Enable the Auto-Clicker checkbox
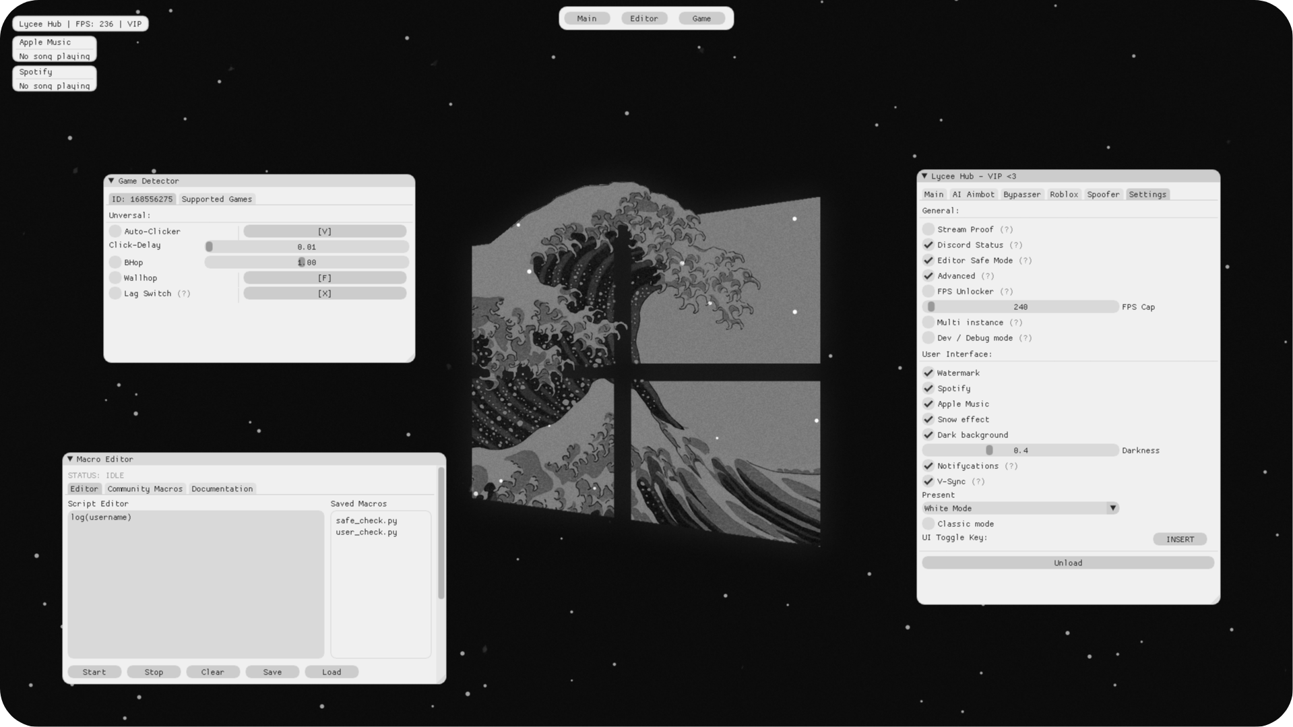 tap(115, 231)
